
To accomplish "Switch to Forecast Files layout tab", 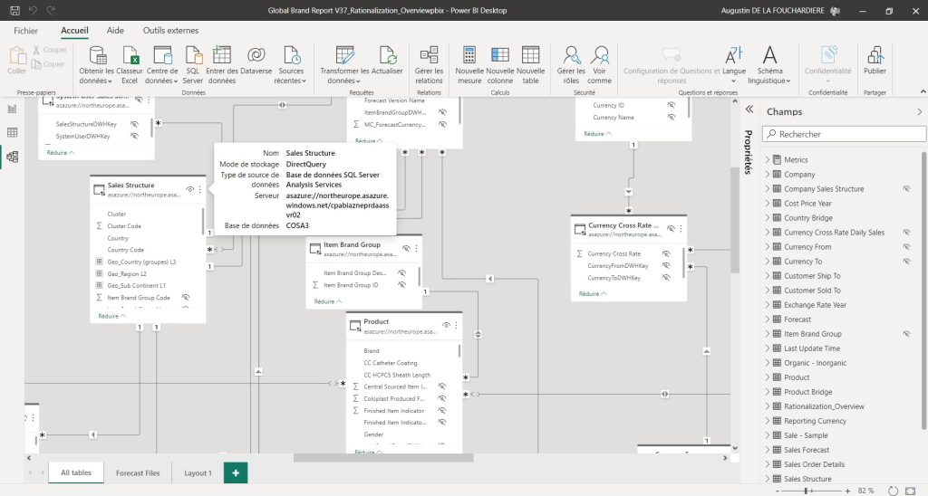I will [x=138, y=473].
